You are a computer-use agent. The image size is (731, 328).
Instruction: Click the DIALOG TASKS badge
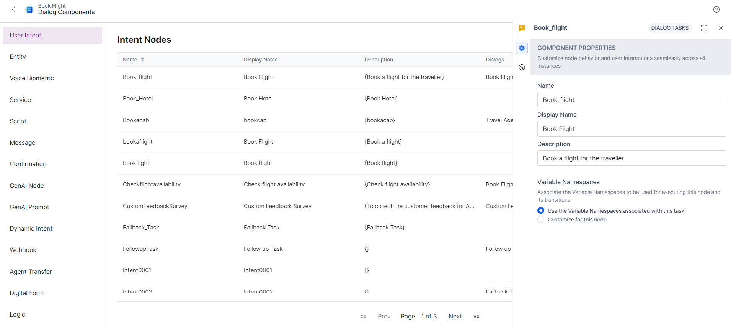click(669, 28)
